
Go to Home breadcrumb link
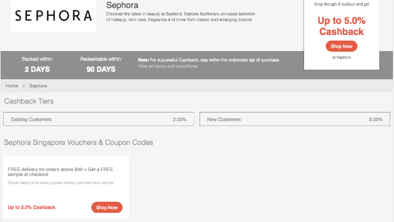pos(12,86)
